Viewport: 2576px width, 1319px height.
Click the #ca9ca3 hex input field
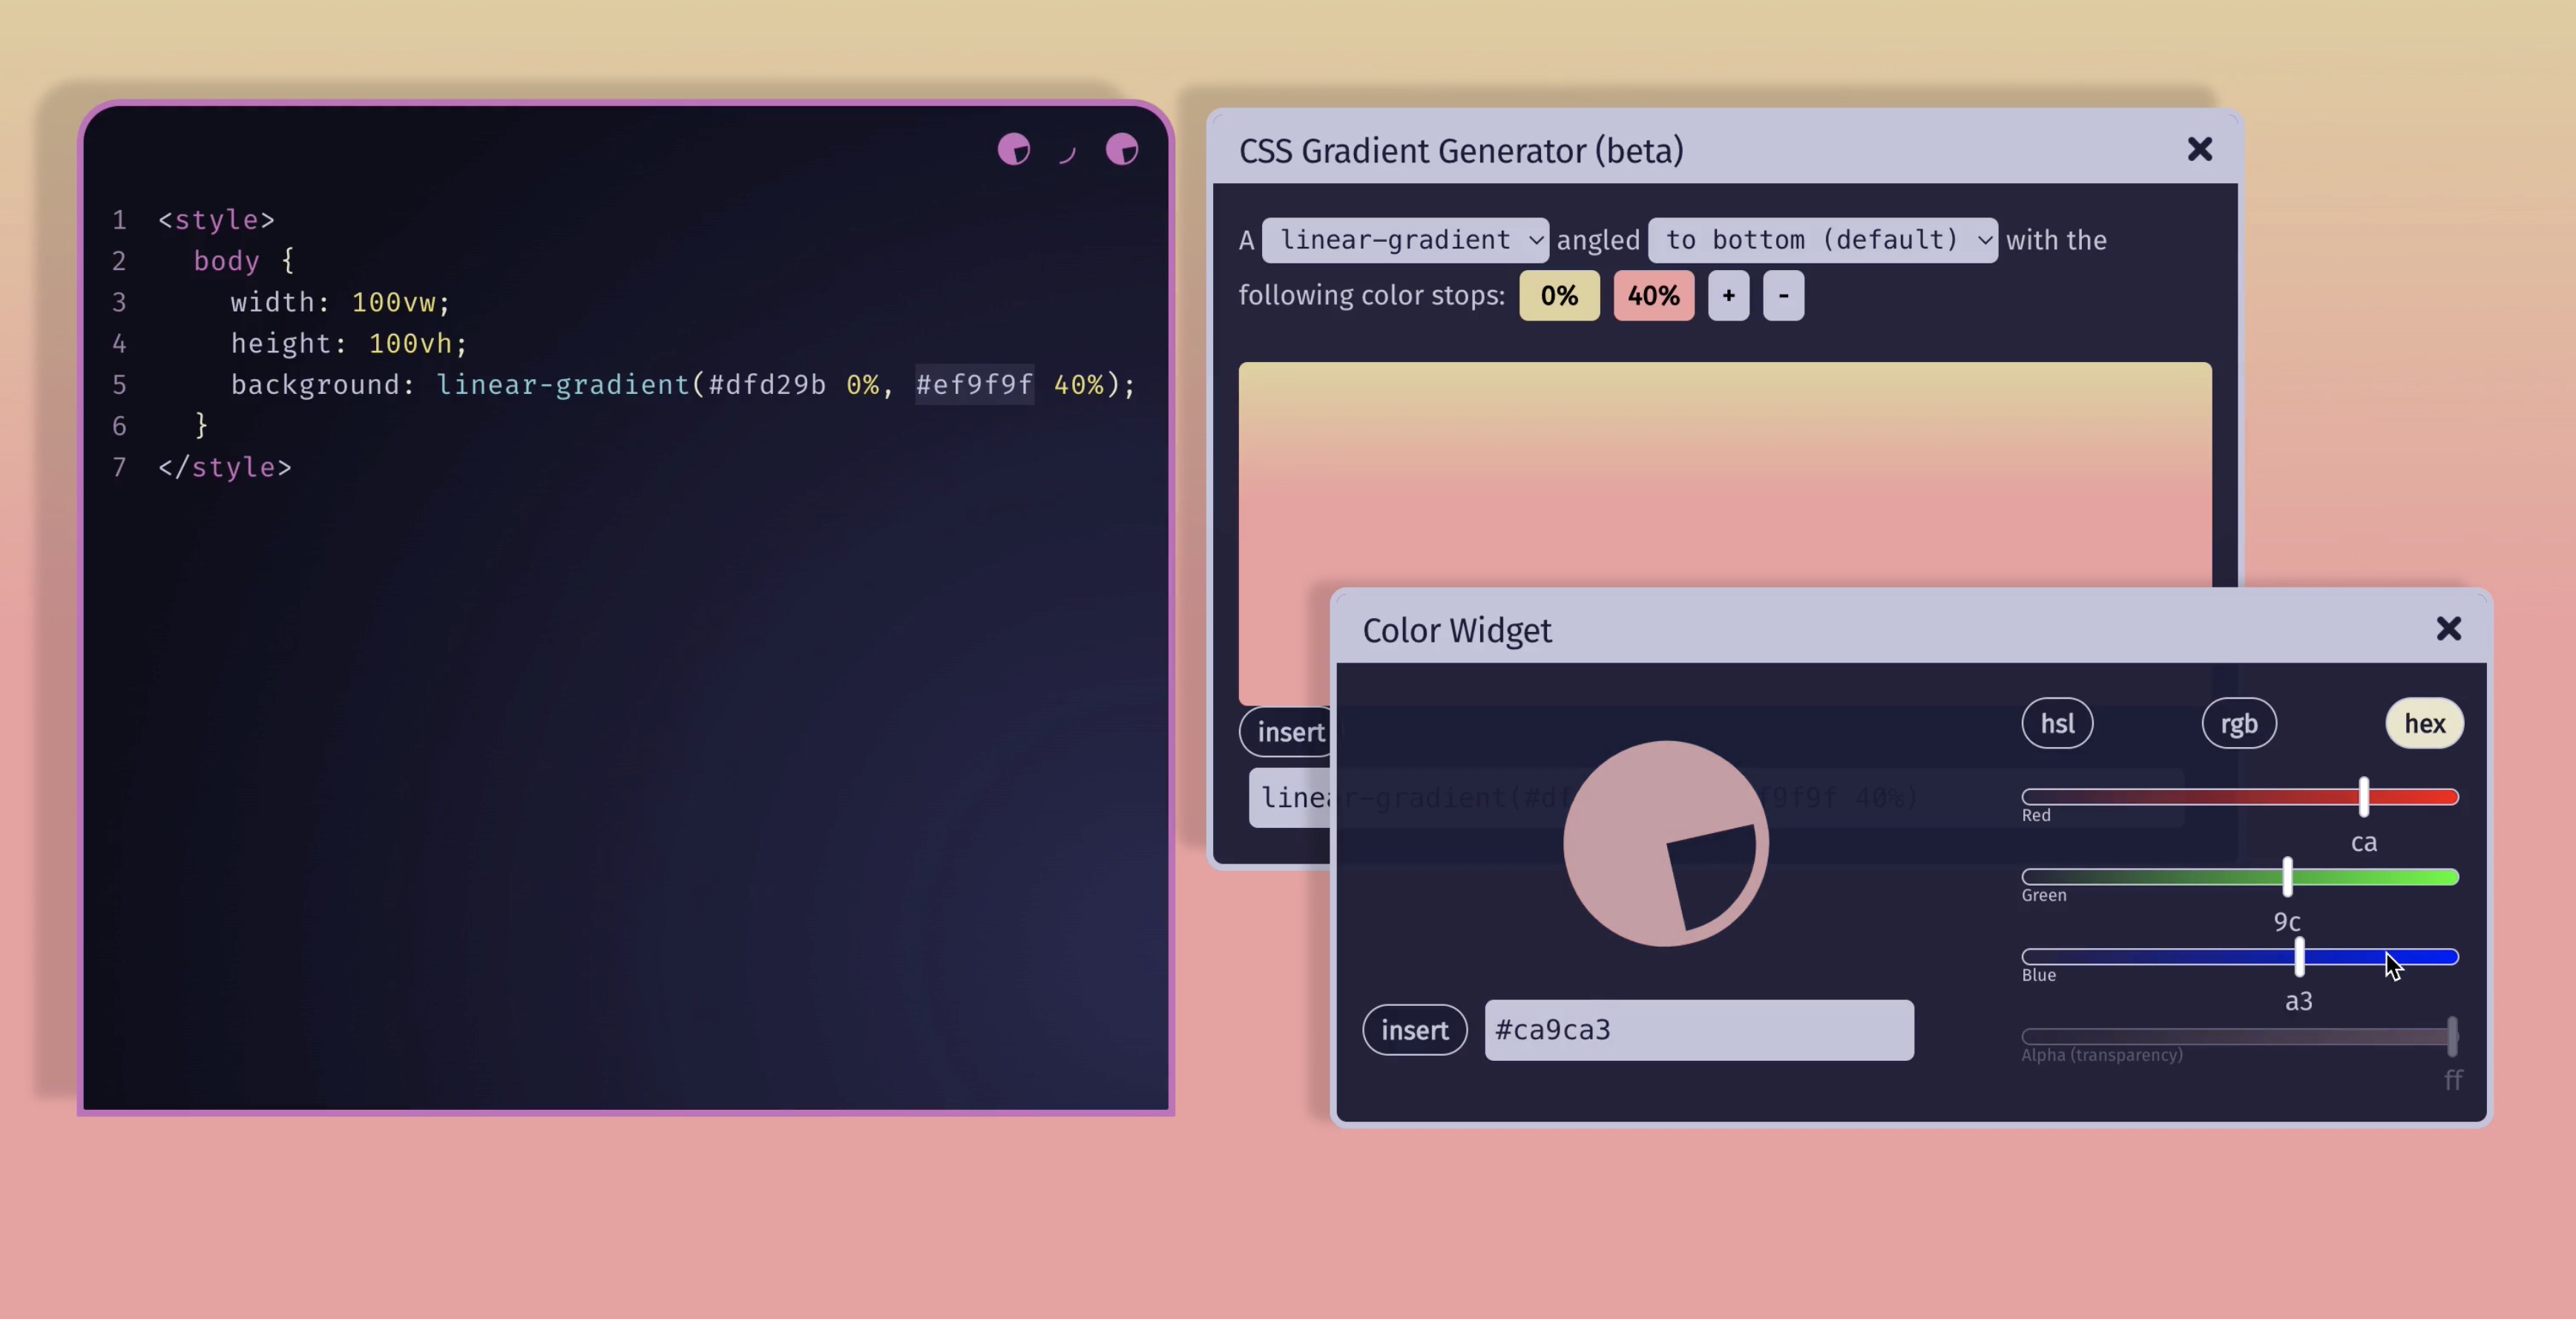click(1699, 1030)
